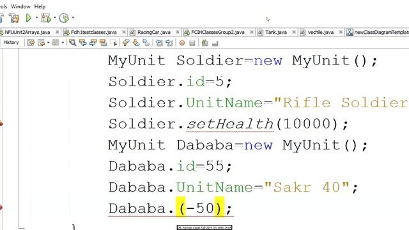Viewport: 409px width, 230px height.
Task: Click the Stop Macro Recording icon
Action: point(192,43)
